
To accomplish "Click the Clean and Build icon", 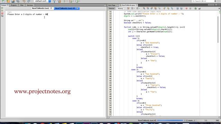I will click(x=59, y=1).
